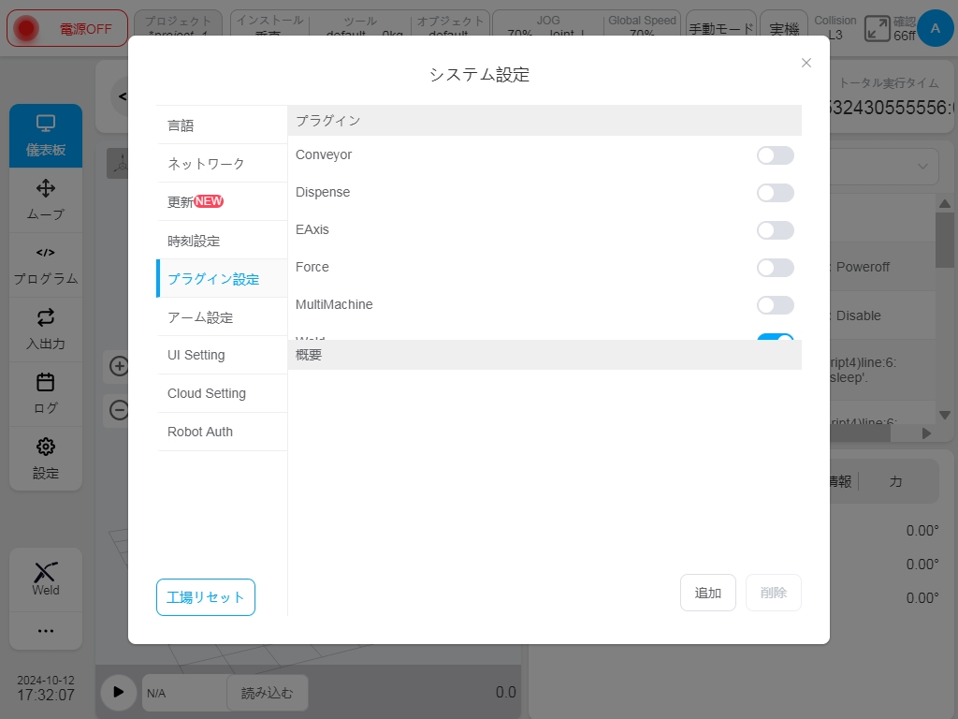The image size is (958, 719).
Task: Close the system settings dialog
Action: point(806,63)
